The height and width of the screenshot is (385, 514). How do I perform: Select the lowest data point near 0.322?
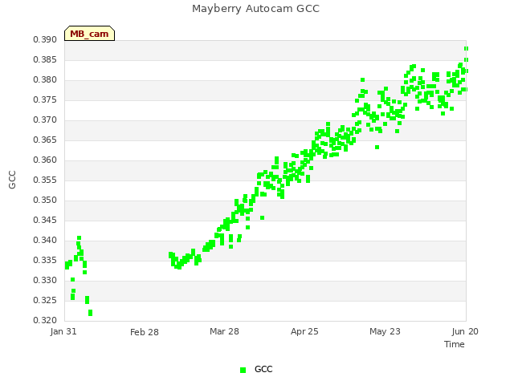click(x=91, y=314)
